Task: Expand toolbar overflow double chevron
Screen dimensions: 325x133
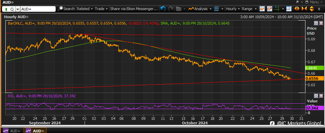Action: [319, 9]
